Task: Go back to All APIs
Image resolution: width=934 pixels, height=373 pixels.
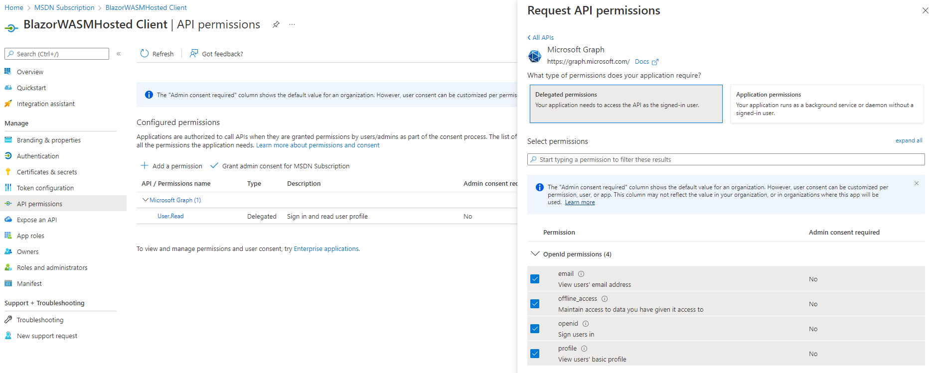Action: click(x=541, y=37)
